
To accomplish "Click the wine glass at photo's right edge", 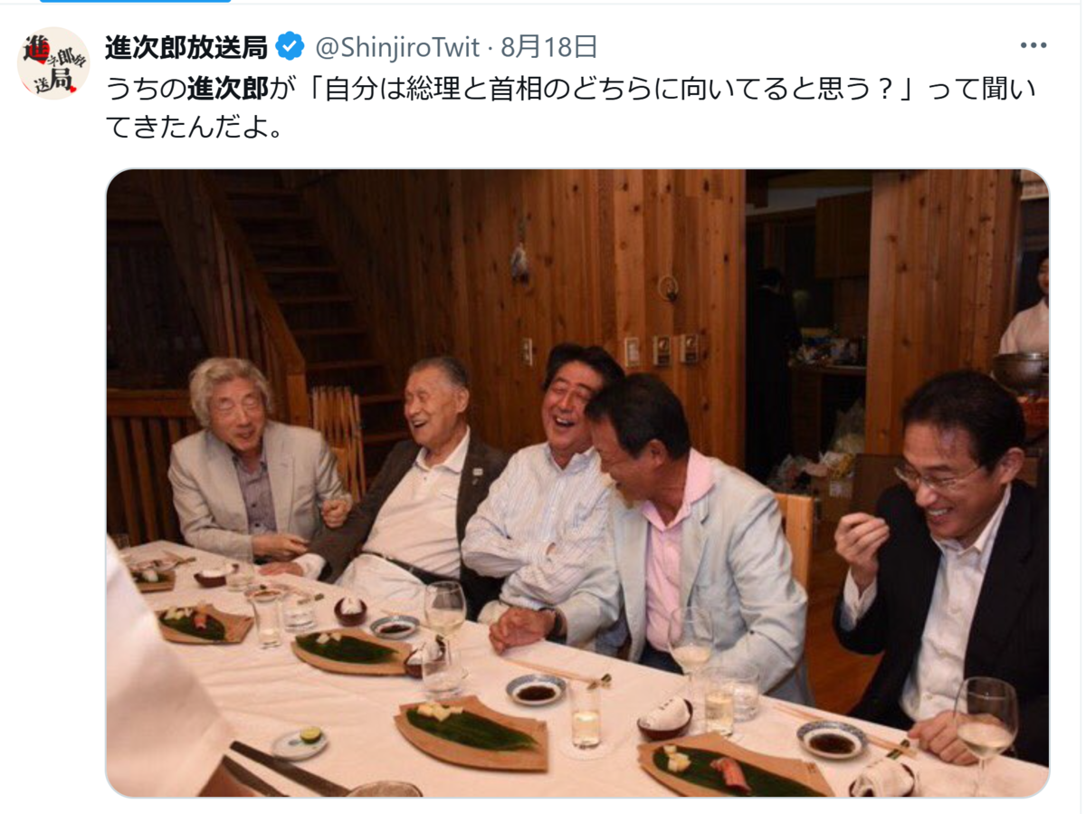I will point(986,720).
